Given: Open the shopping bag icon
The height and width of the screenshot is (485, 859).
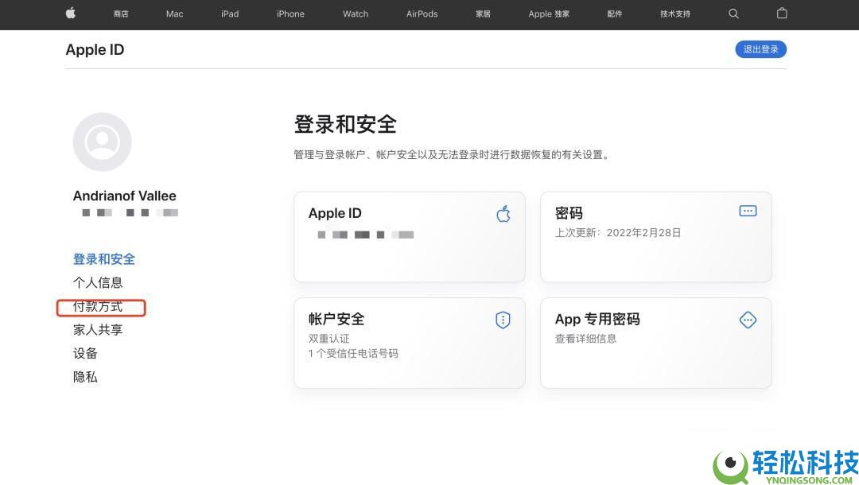Looking at the screenshot, I should [781, 14].
